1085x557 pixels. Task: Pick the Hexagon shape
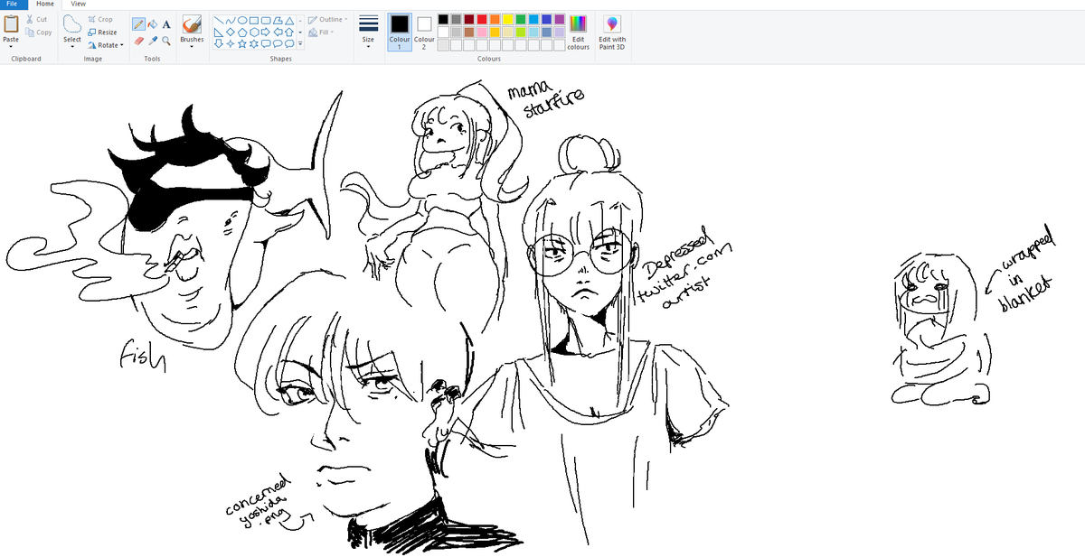click(255, 32)
